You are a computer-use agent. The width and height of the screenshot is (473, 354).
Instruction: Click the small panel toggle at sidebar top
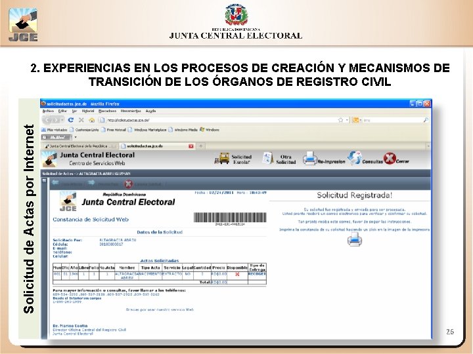pos(45,181)
